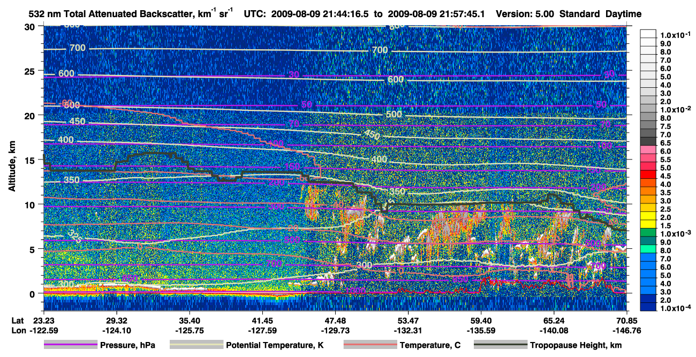Click the altitude axis tick '25'
The image size is (696, 357).
tap(31, 71)
